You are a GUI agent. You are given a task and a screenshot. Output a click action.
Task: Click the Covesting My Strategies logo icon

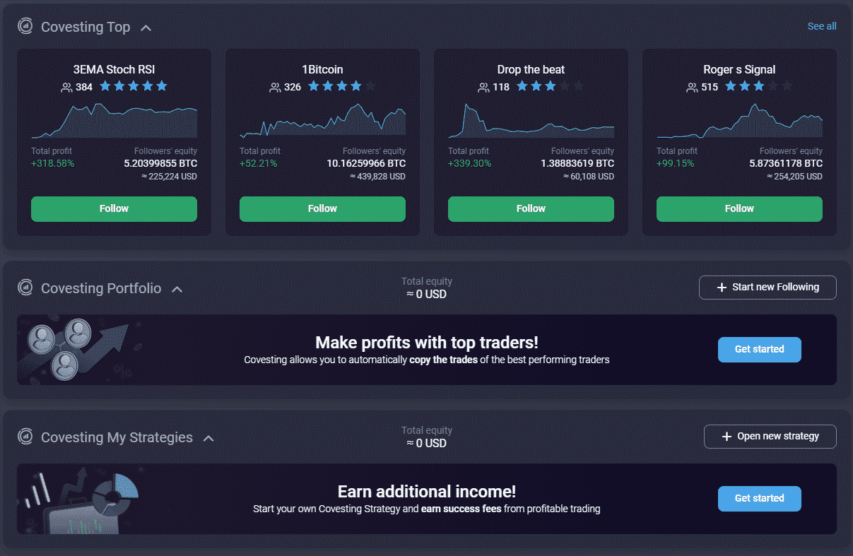click(25, 437)
